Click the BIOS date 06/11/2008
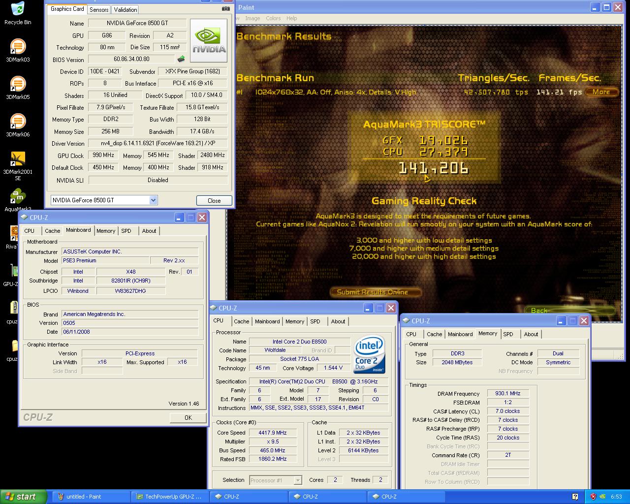 (130, 332)
